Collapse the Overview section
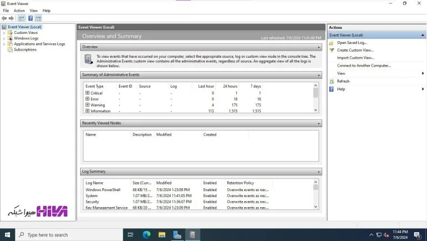The image size is (427, 241). pyautogui.click(x=319, y=47)
